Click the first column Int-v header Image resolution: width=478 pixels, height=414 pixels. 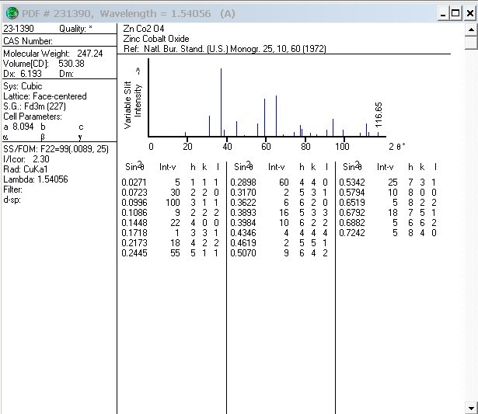(168, 167)
